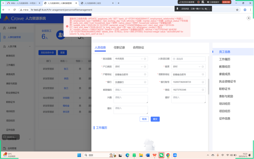Open 证件信息 in the left sidebar

[x=10, y=130]
